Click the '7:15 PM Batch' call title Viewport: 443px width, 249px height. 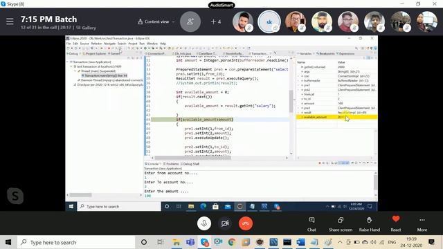(x=48, y=19)
